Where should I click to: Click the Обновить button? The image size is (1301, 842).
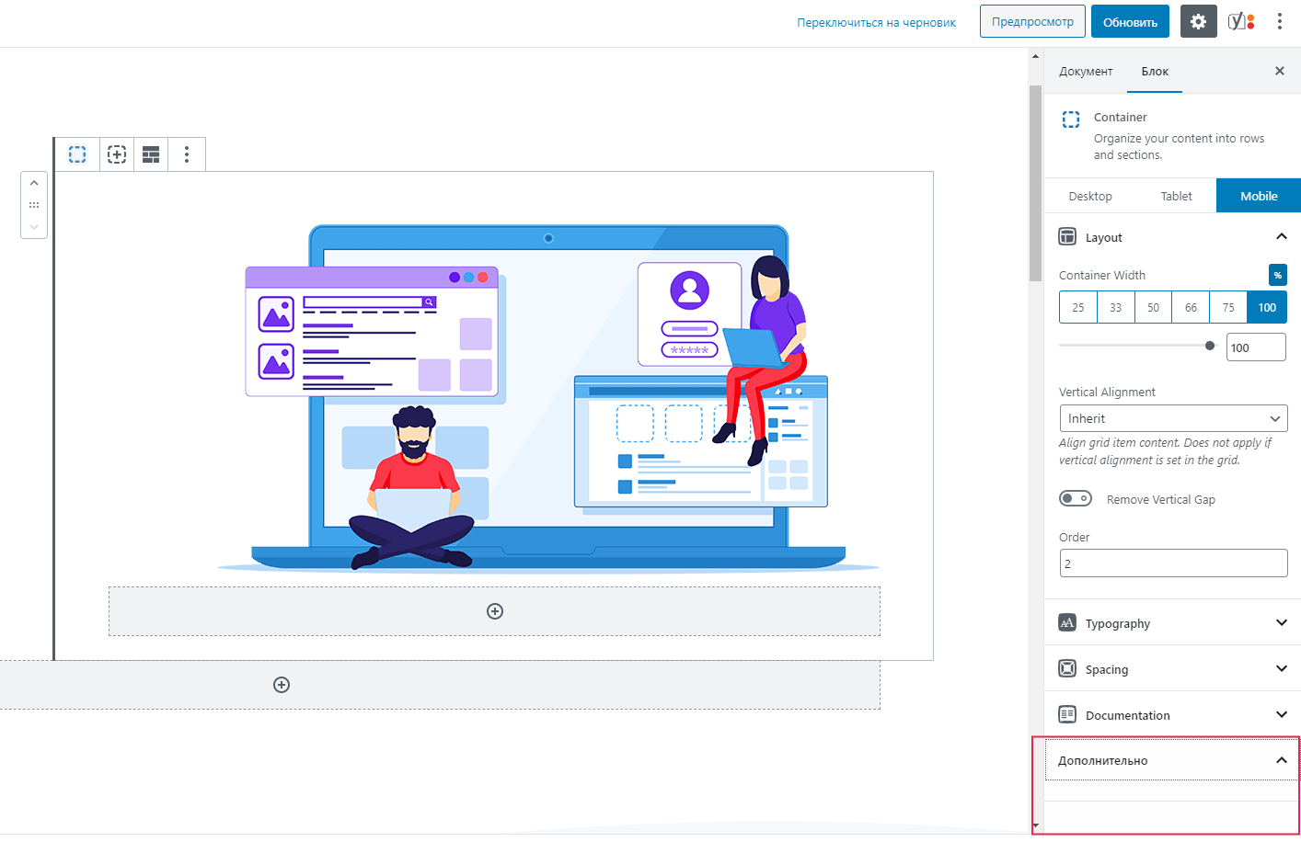[1130, 22]
